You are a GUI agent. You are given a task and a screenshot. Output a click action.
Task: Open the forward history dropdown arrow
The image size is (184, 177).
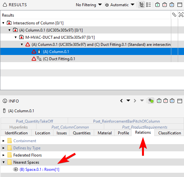coord(142,101)
